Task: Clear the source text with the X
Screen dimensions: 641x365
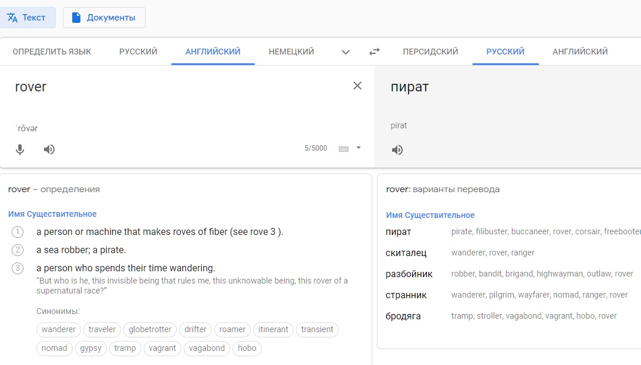Action: [x=357, y=86]
